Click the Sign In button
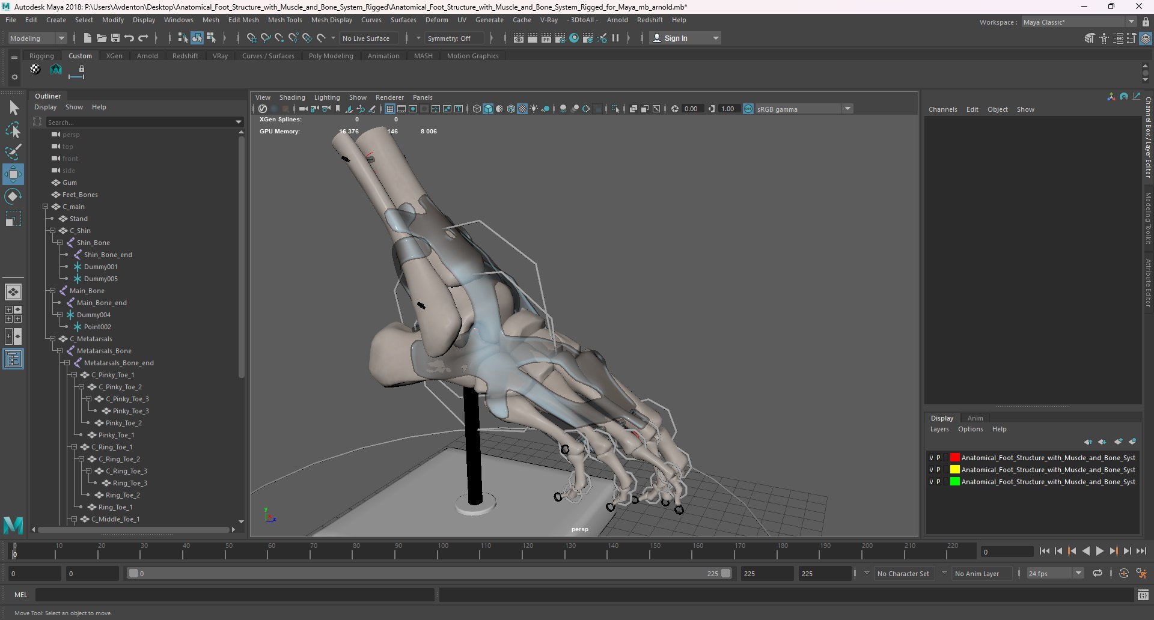Image resolution: width=1154 pixels, height=620 pixels. pyautogui.click(x=685, y=38)
